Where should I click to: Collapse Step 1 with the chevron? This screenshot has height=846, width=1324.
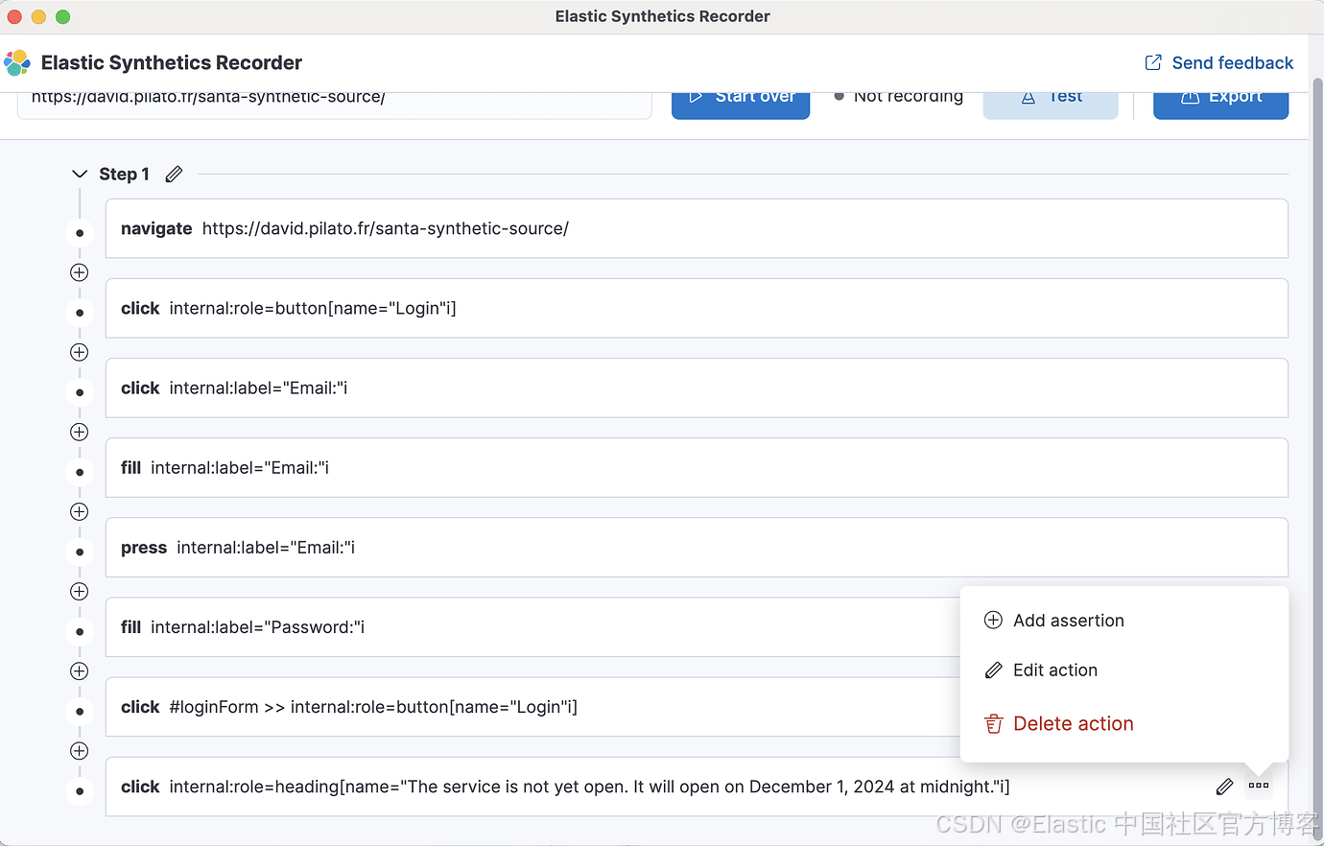80,174
